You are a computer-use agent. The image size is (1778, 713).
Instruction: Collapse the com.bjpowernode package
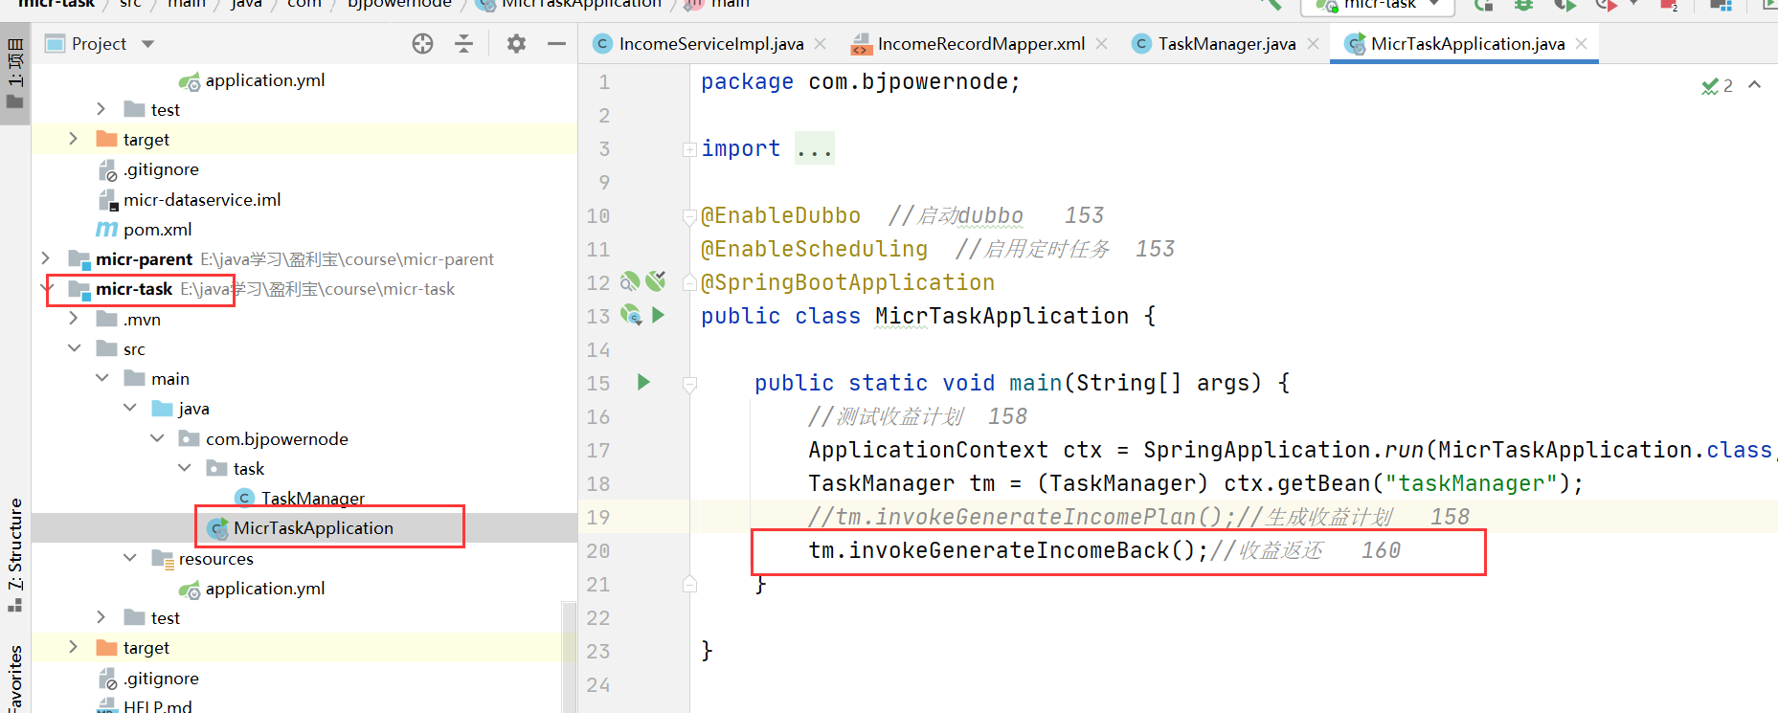coord(157,438)
